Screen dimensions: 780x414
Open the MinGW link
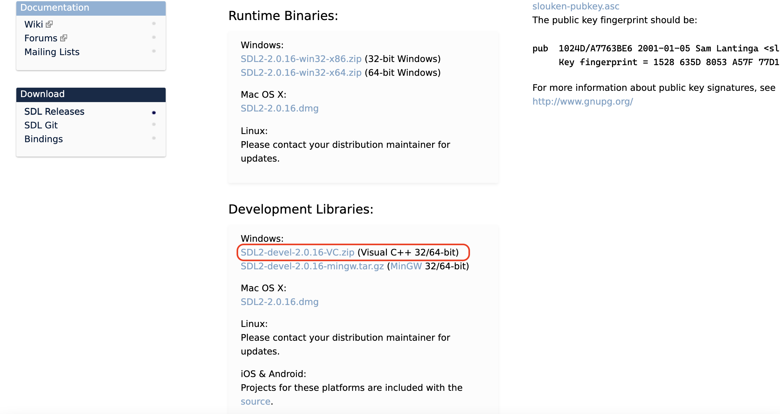click(406, 266)
